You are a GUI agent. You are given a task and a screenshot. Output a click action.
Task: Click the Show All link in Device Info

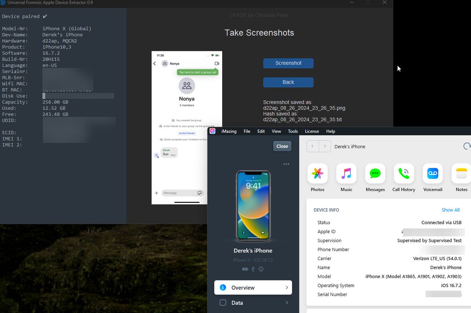(x=451, y=210)
